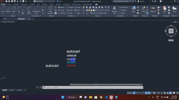Click the Paste button
179x100 pixels.
point(165,9)
